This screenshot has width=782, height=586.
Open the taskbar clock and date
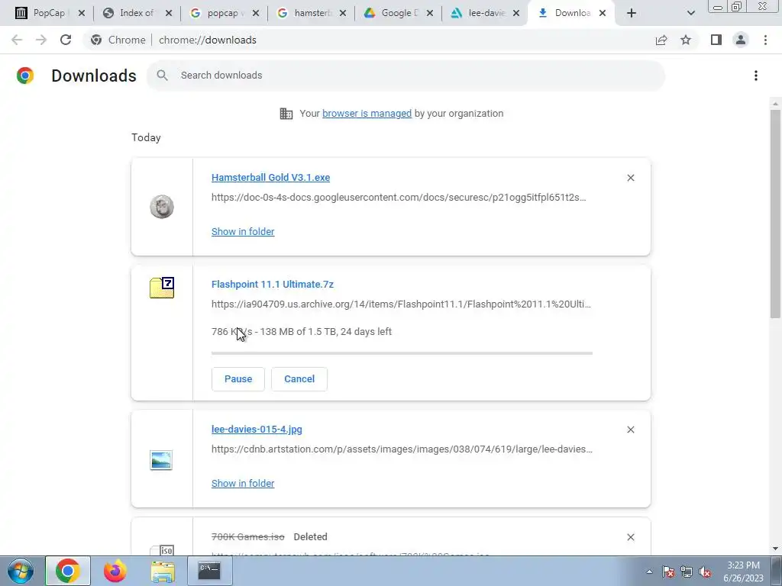coord(743,572)
